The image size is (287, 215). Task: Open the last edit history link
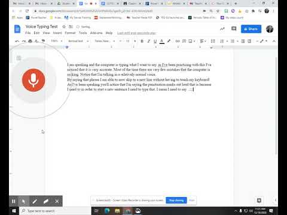pos(136,33)
